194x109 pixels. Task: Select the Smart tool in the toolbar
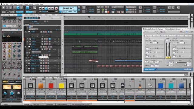[3, 8]
